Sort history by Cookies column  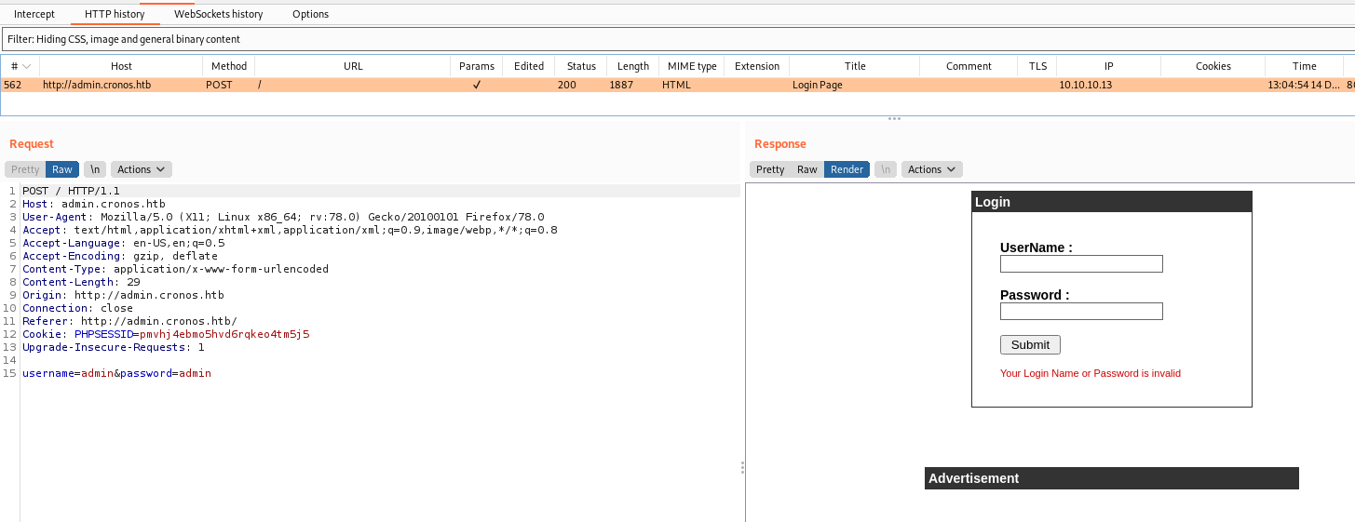[x=1213, y=66]
